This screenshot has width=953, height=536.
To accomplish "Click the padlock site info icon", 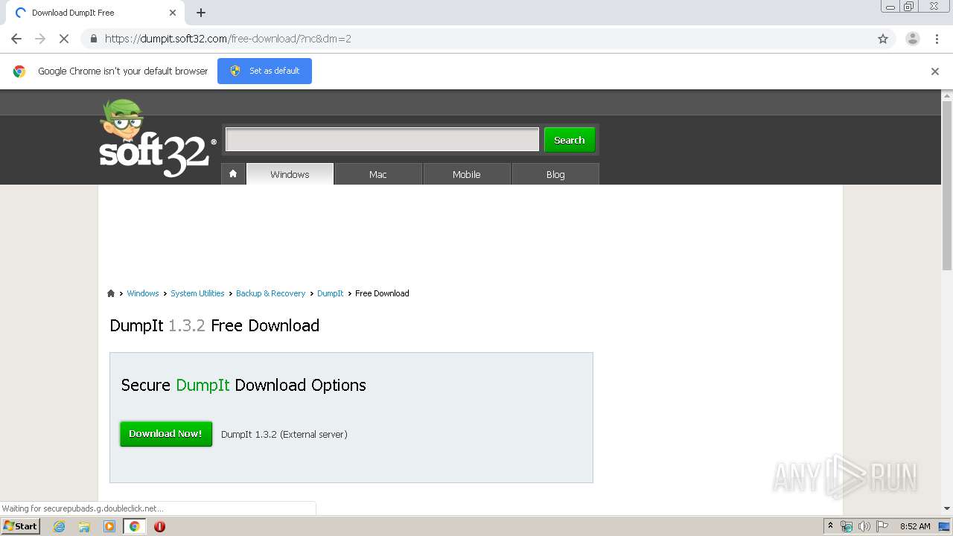I will [x=93, y=39].
